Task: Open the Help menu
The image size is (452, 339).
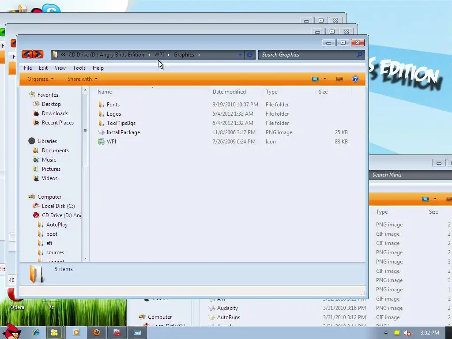Action: 98,68
